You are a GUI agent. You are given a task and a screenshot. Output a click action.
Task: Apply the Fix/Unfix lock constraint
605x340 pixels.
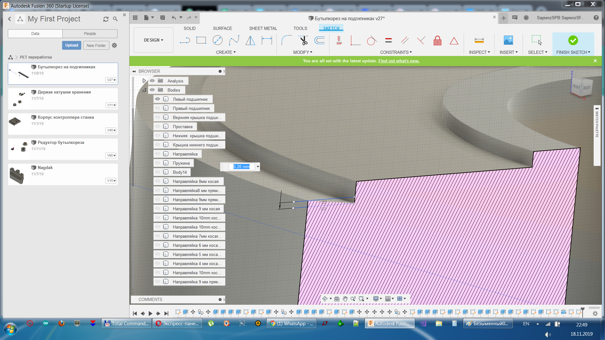(437, 40)
